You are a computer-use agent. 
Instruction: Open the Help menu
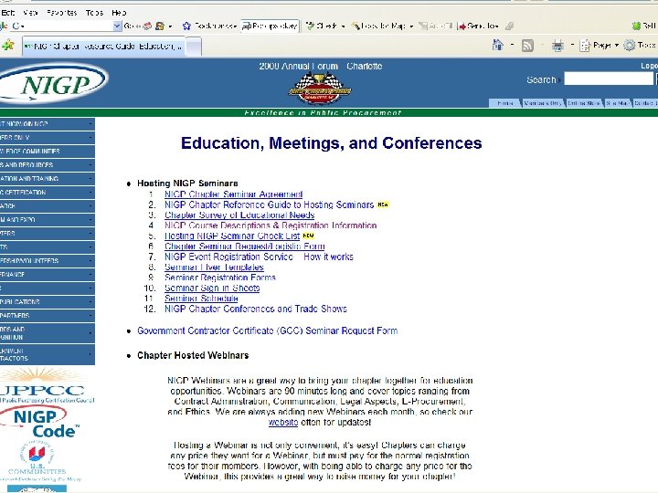pyautogui.click(x=119, y=13)
